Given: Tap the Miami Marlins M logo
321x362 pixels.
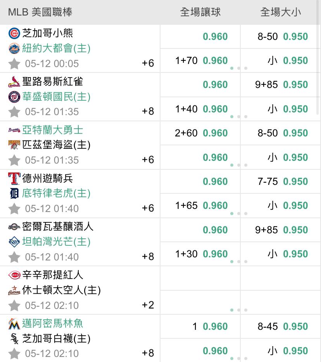Looking at the screenshot, I should click(x=14, y=324).
